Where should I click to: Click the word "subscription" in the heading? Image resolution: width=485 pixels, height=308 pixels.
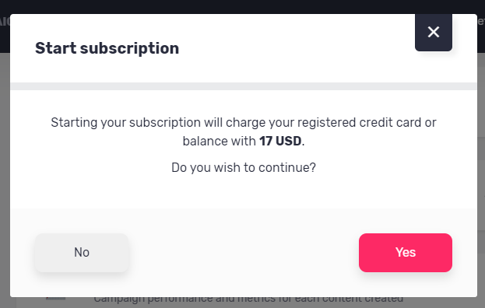point(129,48)
